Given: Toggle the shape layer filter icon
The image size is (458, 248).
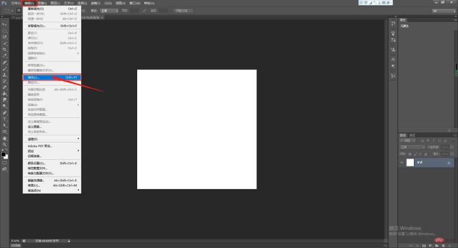Looking at the screenshot, I should tap(440, 141).
